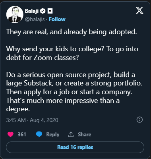Click the share upload arrow icon
This screenshot has height=159, width=151.
(71, 134)
